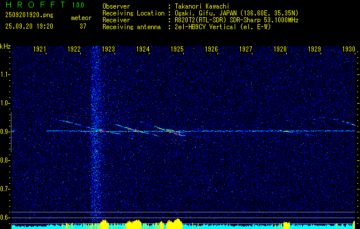This screenshot has height=229, width=360.
Task: Click time marker 1929
Action: 315,49
